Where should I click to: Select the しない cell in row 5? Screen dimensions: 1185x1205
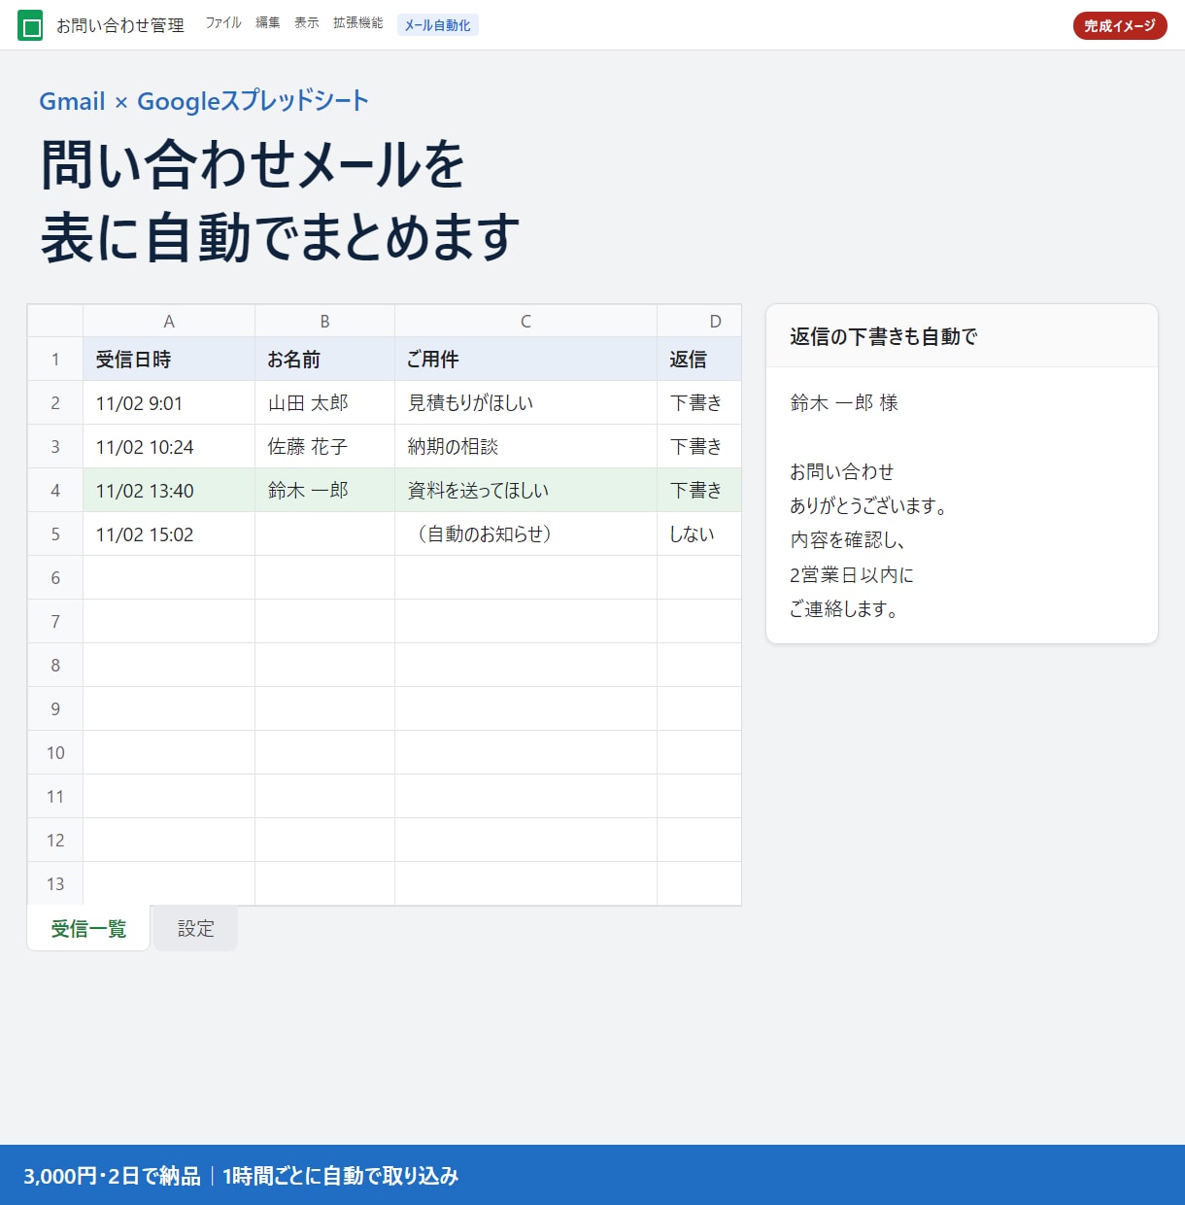click(x=699, y=534)
